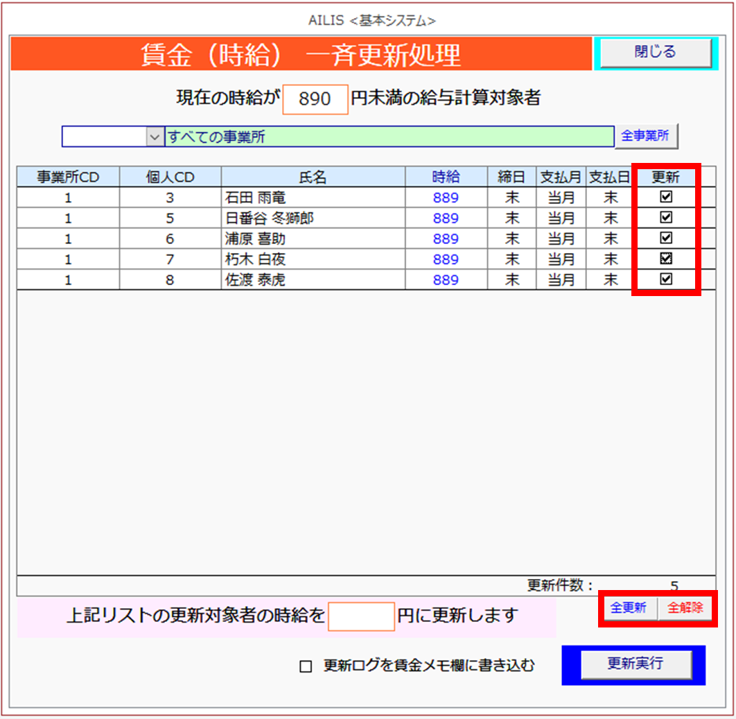Click the 更新 column header
736x719 pixels.
click(666, 177)
